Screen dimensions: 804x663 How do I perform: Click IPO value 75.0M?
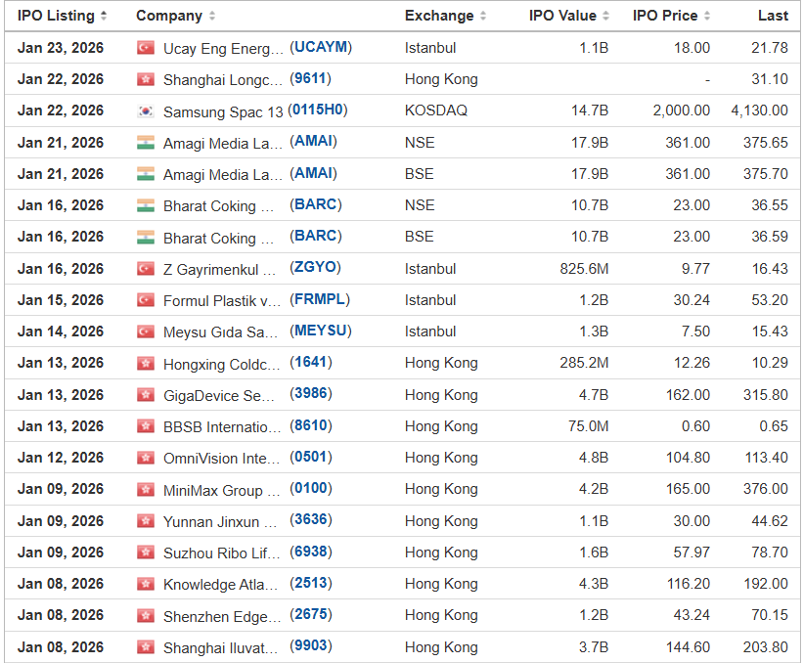pos(588,426)
